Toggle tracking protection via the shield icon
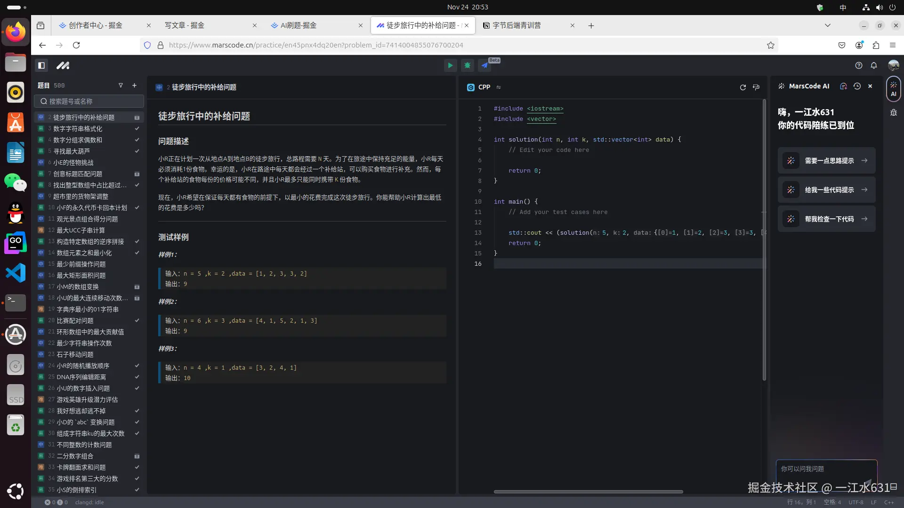The width and height of the screenshot is (904, 508). tap(147, 45)
